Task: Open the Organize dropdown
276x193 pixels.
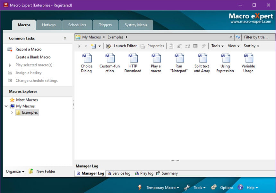Action: point(15,171)
